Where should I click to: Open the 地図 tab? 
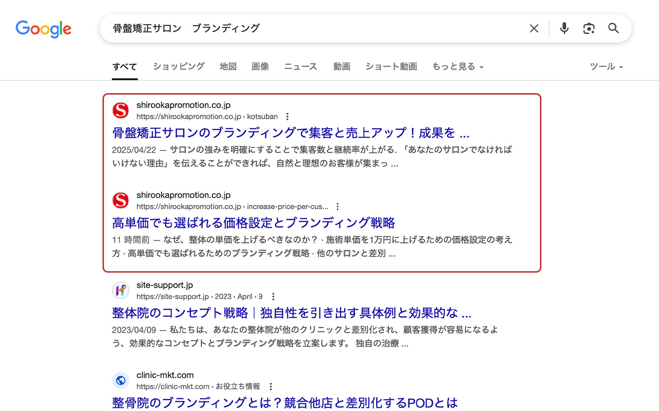coord(228,67)
